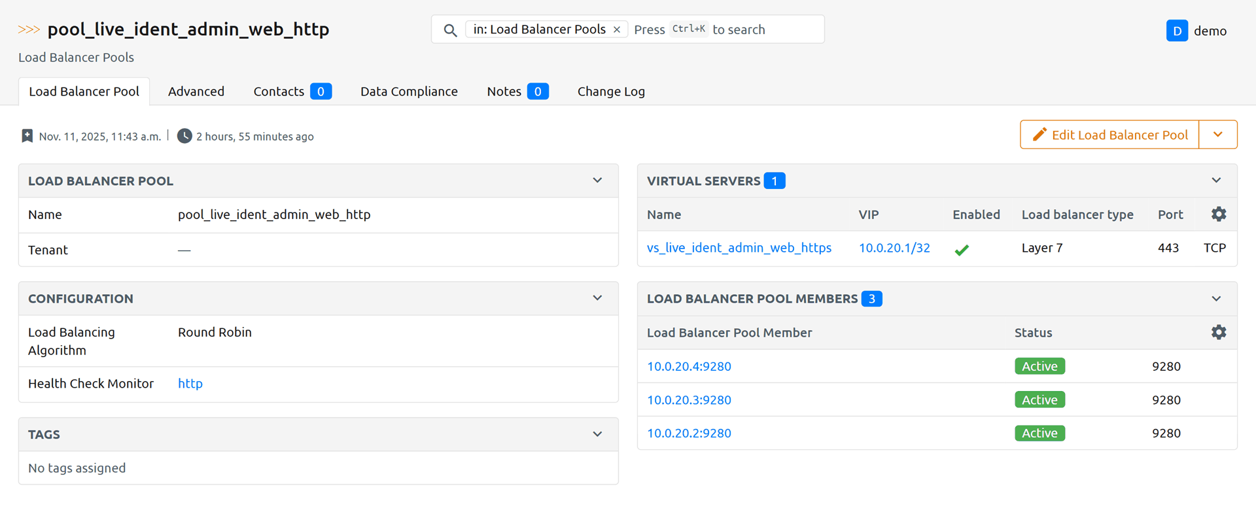Click the breadcrumb arrows icon before title
Screen dimensions: 1256x527
[29, 29]
